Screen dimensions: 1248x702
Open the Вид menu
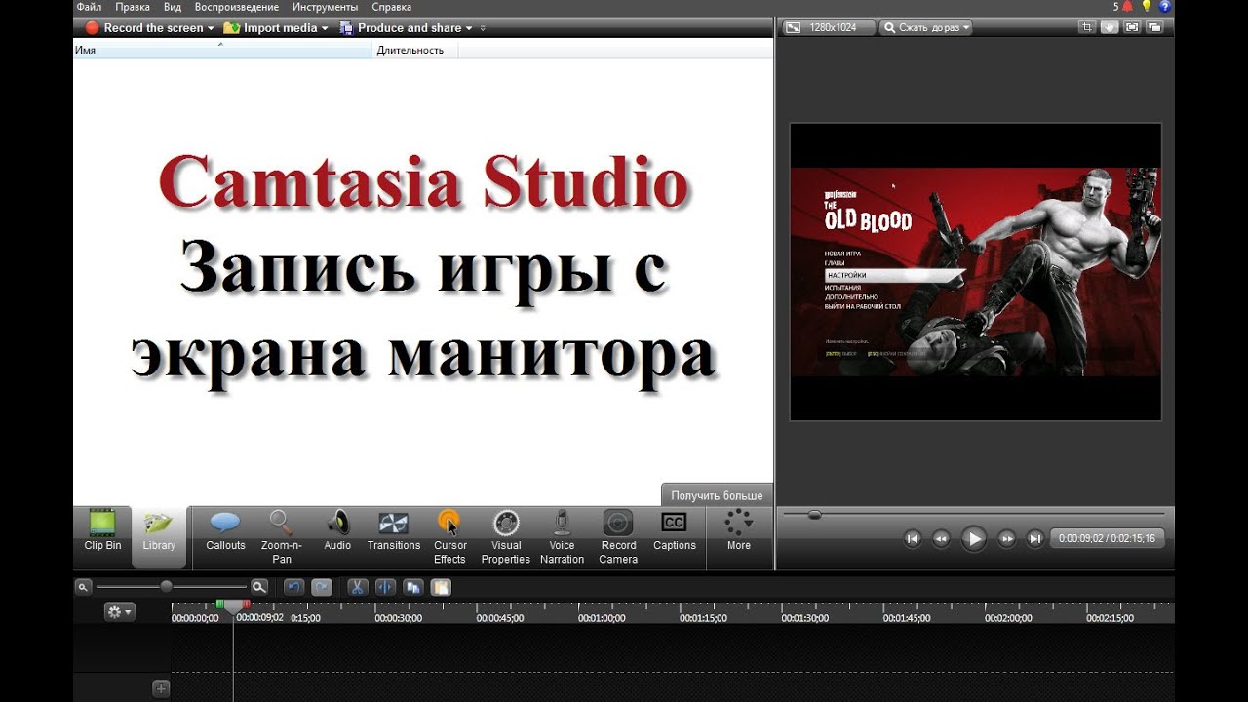point(173,7)
